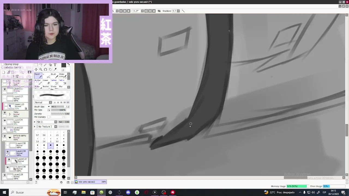Screen dimensions: 349x196
Task: Expand the Yoru layer folder
Action: pyautogui.click(x=10, y=114)
